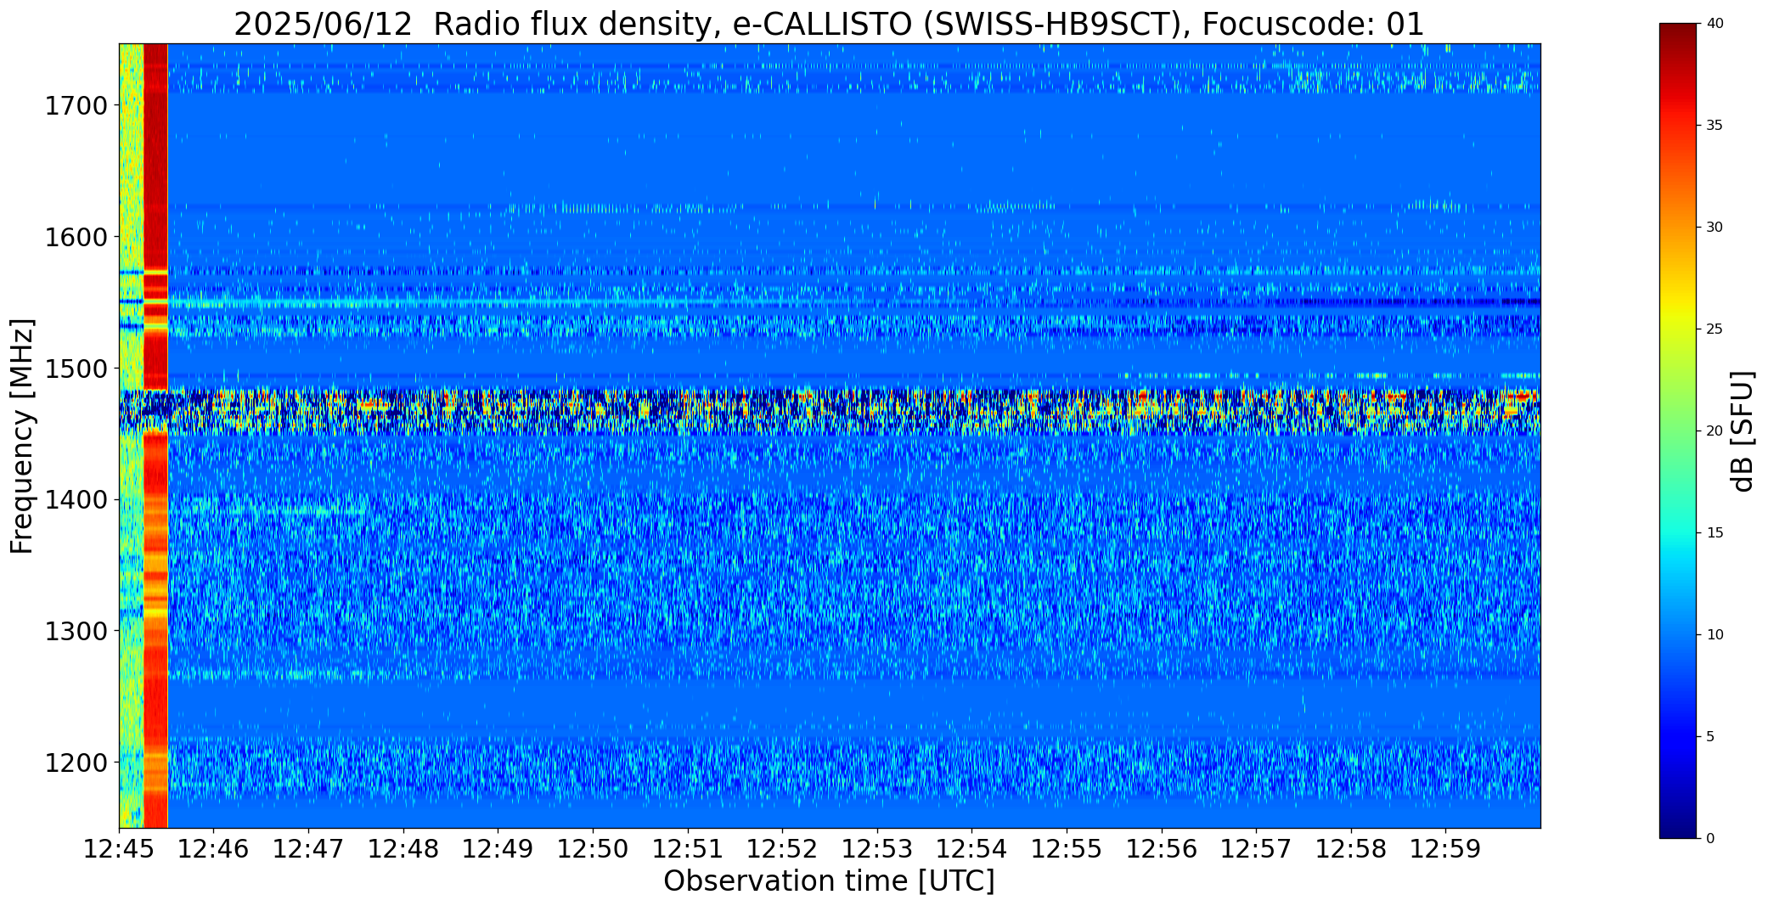This screenshot has height=906, width=1768.
Task: Click the colorbar tick label 15
Action: (1715, 532)
